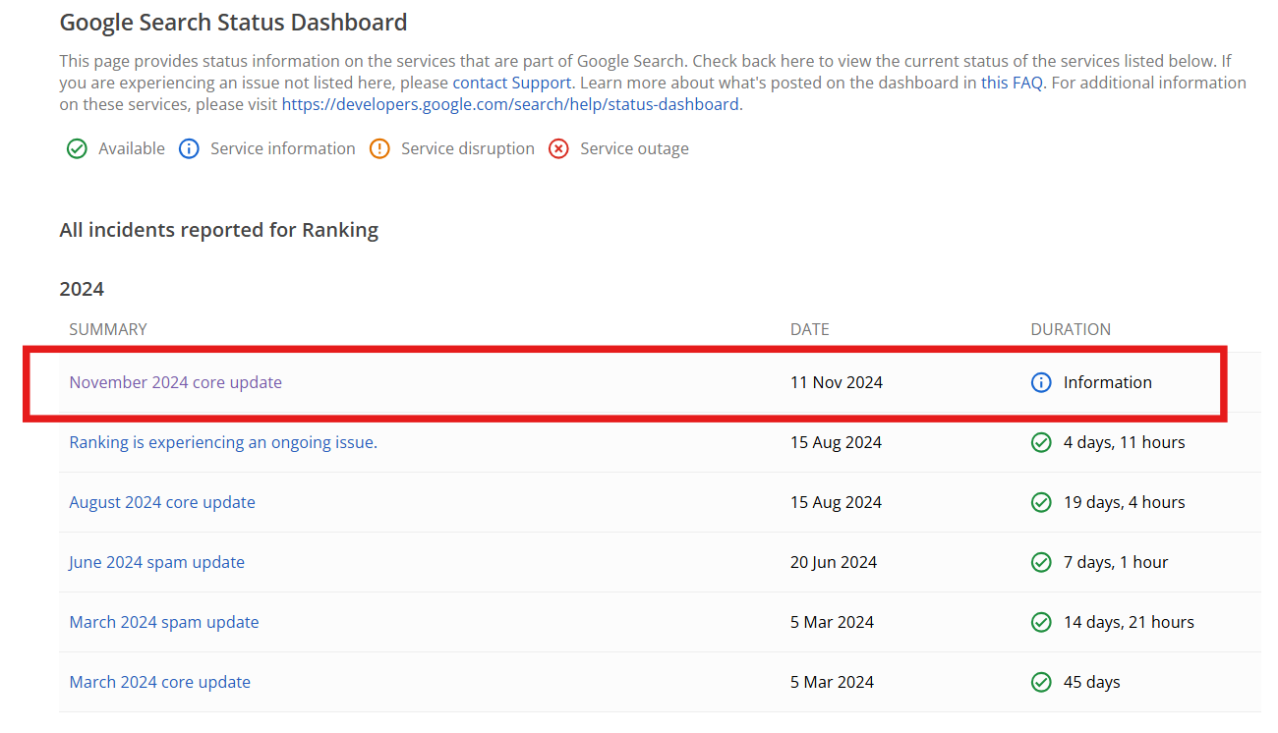Click the '7 days, 1 hour' duration

(1116, 562)
